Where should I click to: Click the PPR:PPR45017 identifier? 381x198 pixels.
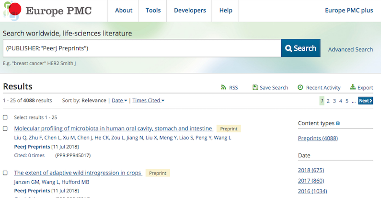pos(73,155)
